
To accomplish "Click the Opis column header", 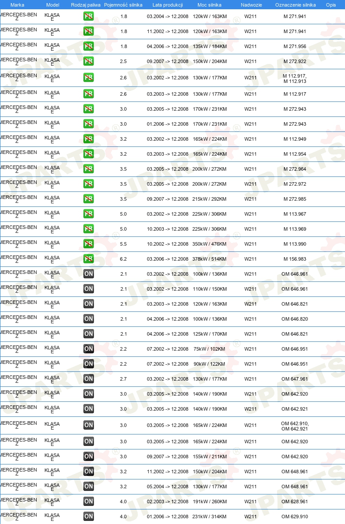I will click(x=331, y=5).
